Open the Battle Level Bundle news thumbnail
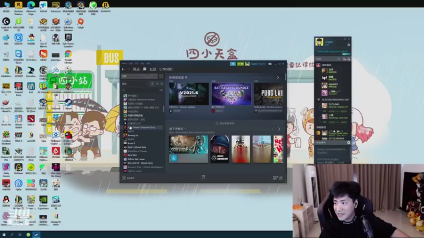424x238 pixels. pyautogui.click(x=231, y=94)
